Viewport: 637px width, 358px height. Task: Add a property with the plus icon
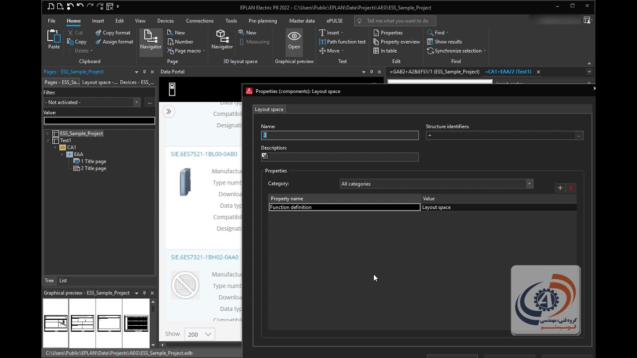pos(560,188)
